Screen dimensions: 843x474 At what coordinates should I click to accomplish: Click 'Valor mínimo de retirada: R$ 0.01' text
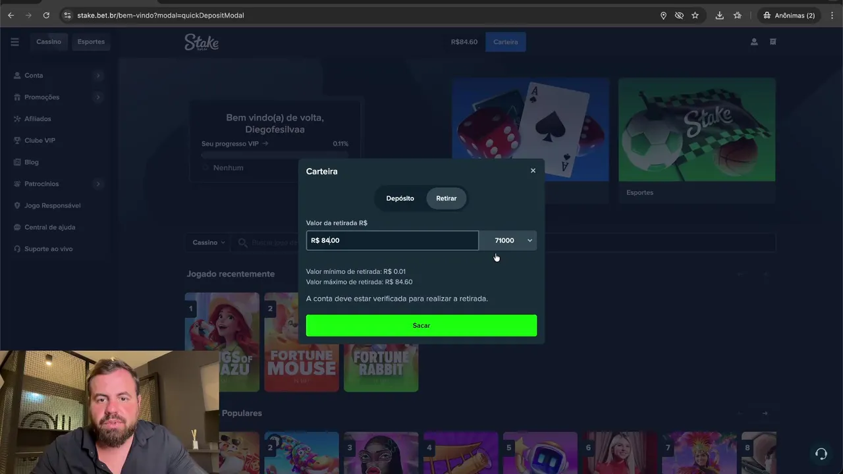[x=356, y=271]
